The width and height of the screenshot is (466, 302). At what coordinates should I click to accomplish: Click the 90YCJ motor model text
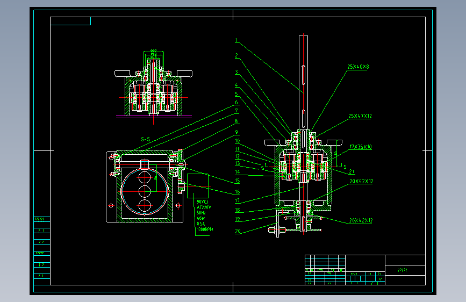(203, 202)
